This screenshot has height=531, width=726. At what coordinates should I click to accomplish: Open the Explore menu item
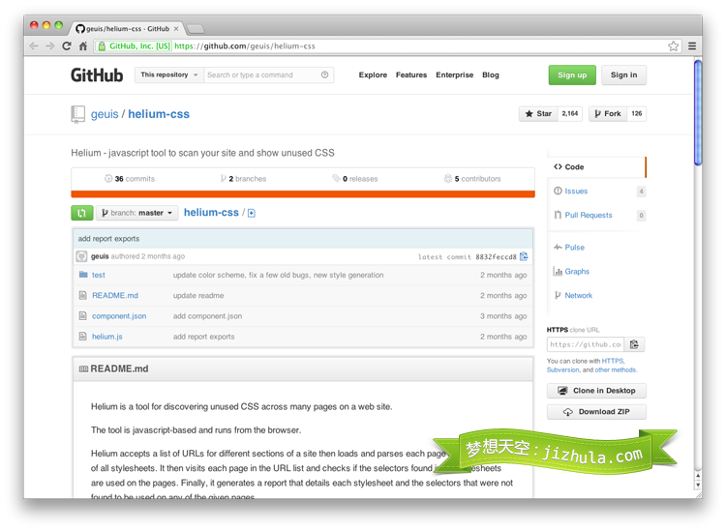click(x=373, y=74)
